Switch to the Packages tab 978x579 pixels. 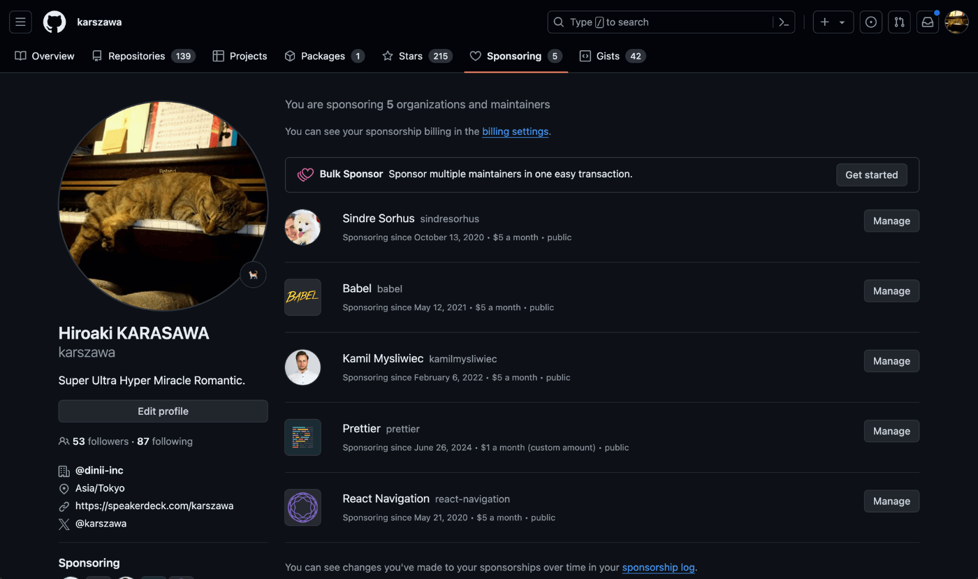325,56
